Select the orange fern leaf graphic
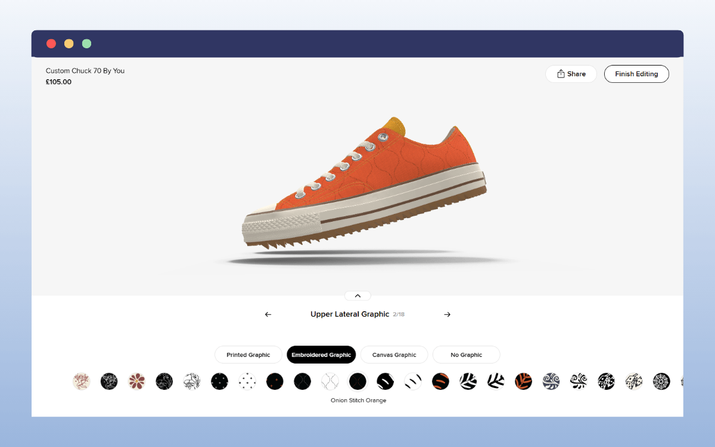The width and height of the screenshot is (715, 447). click(524, 381)
